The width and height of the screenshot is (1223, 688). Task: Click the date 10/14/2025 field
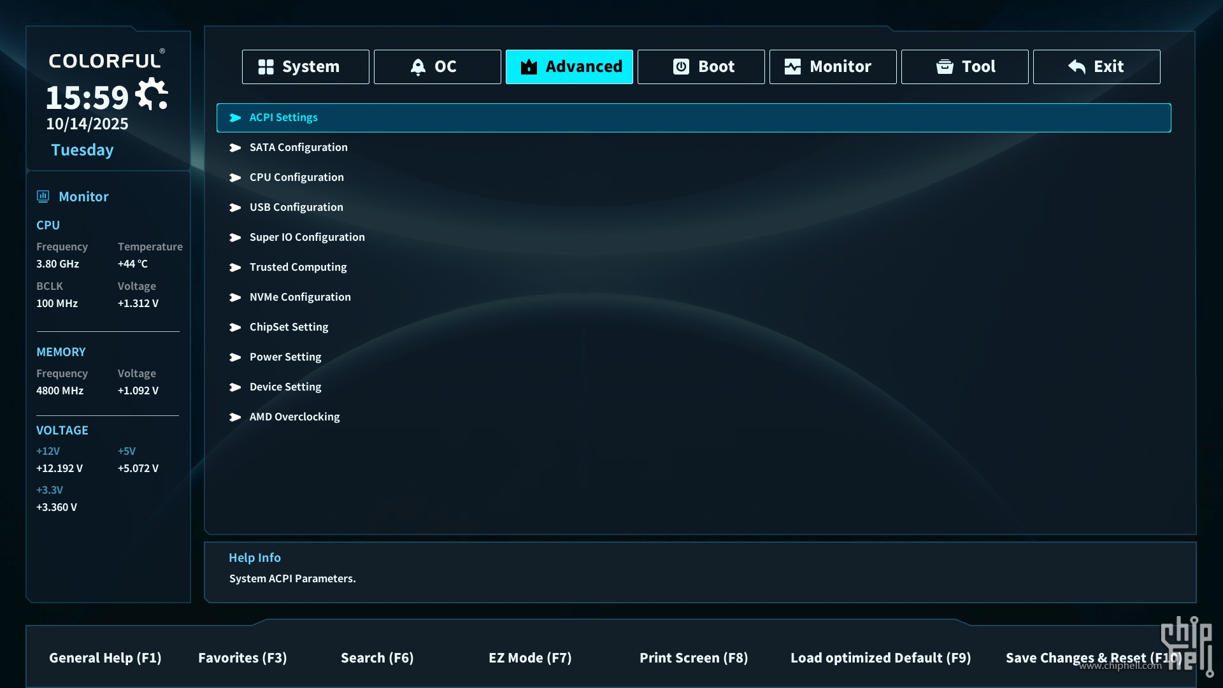coord(87,124)
